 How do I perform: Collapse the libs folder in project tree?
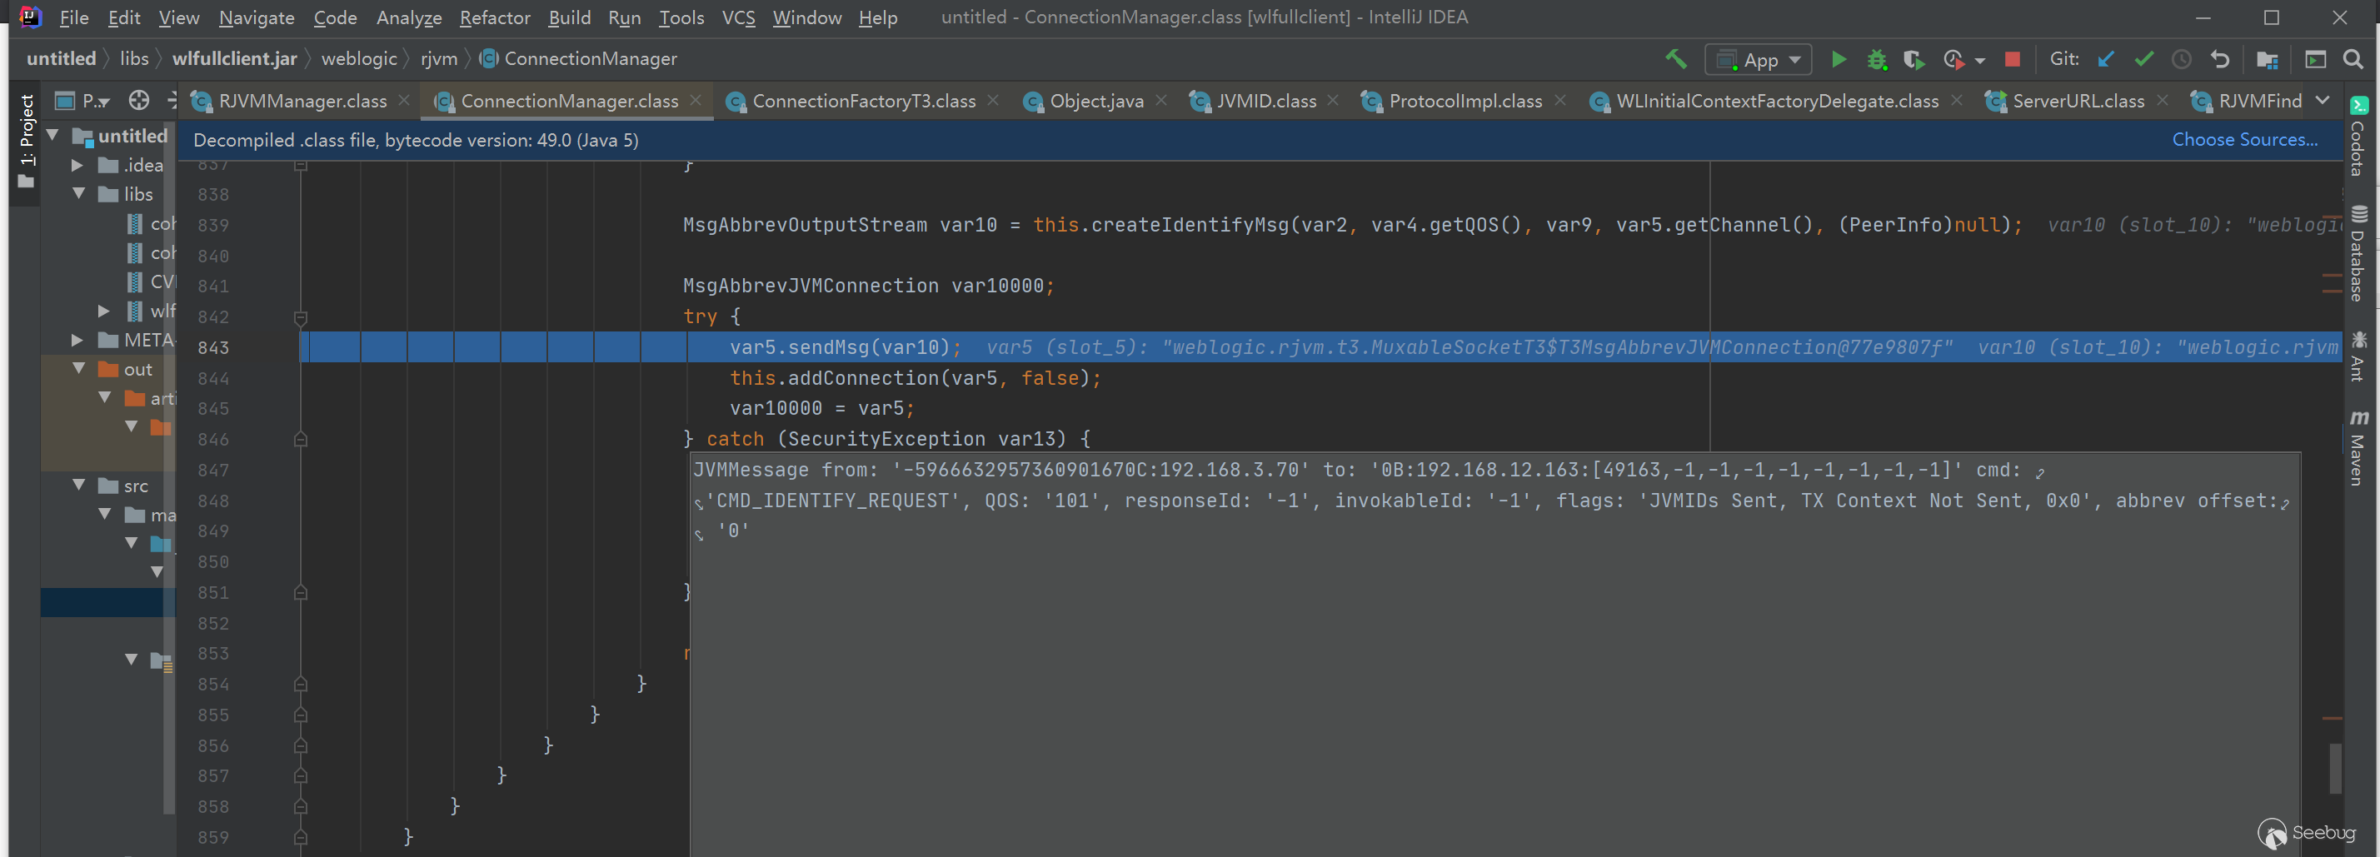(78, 194)
